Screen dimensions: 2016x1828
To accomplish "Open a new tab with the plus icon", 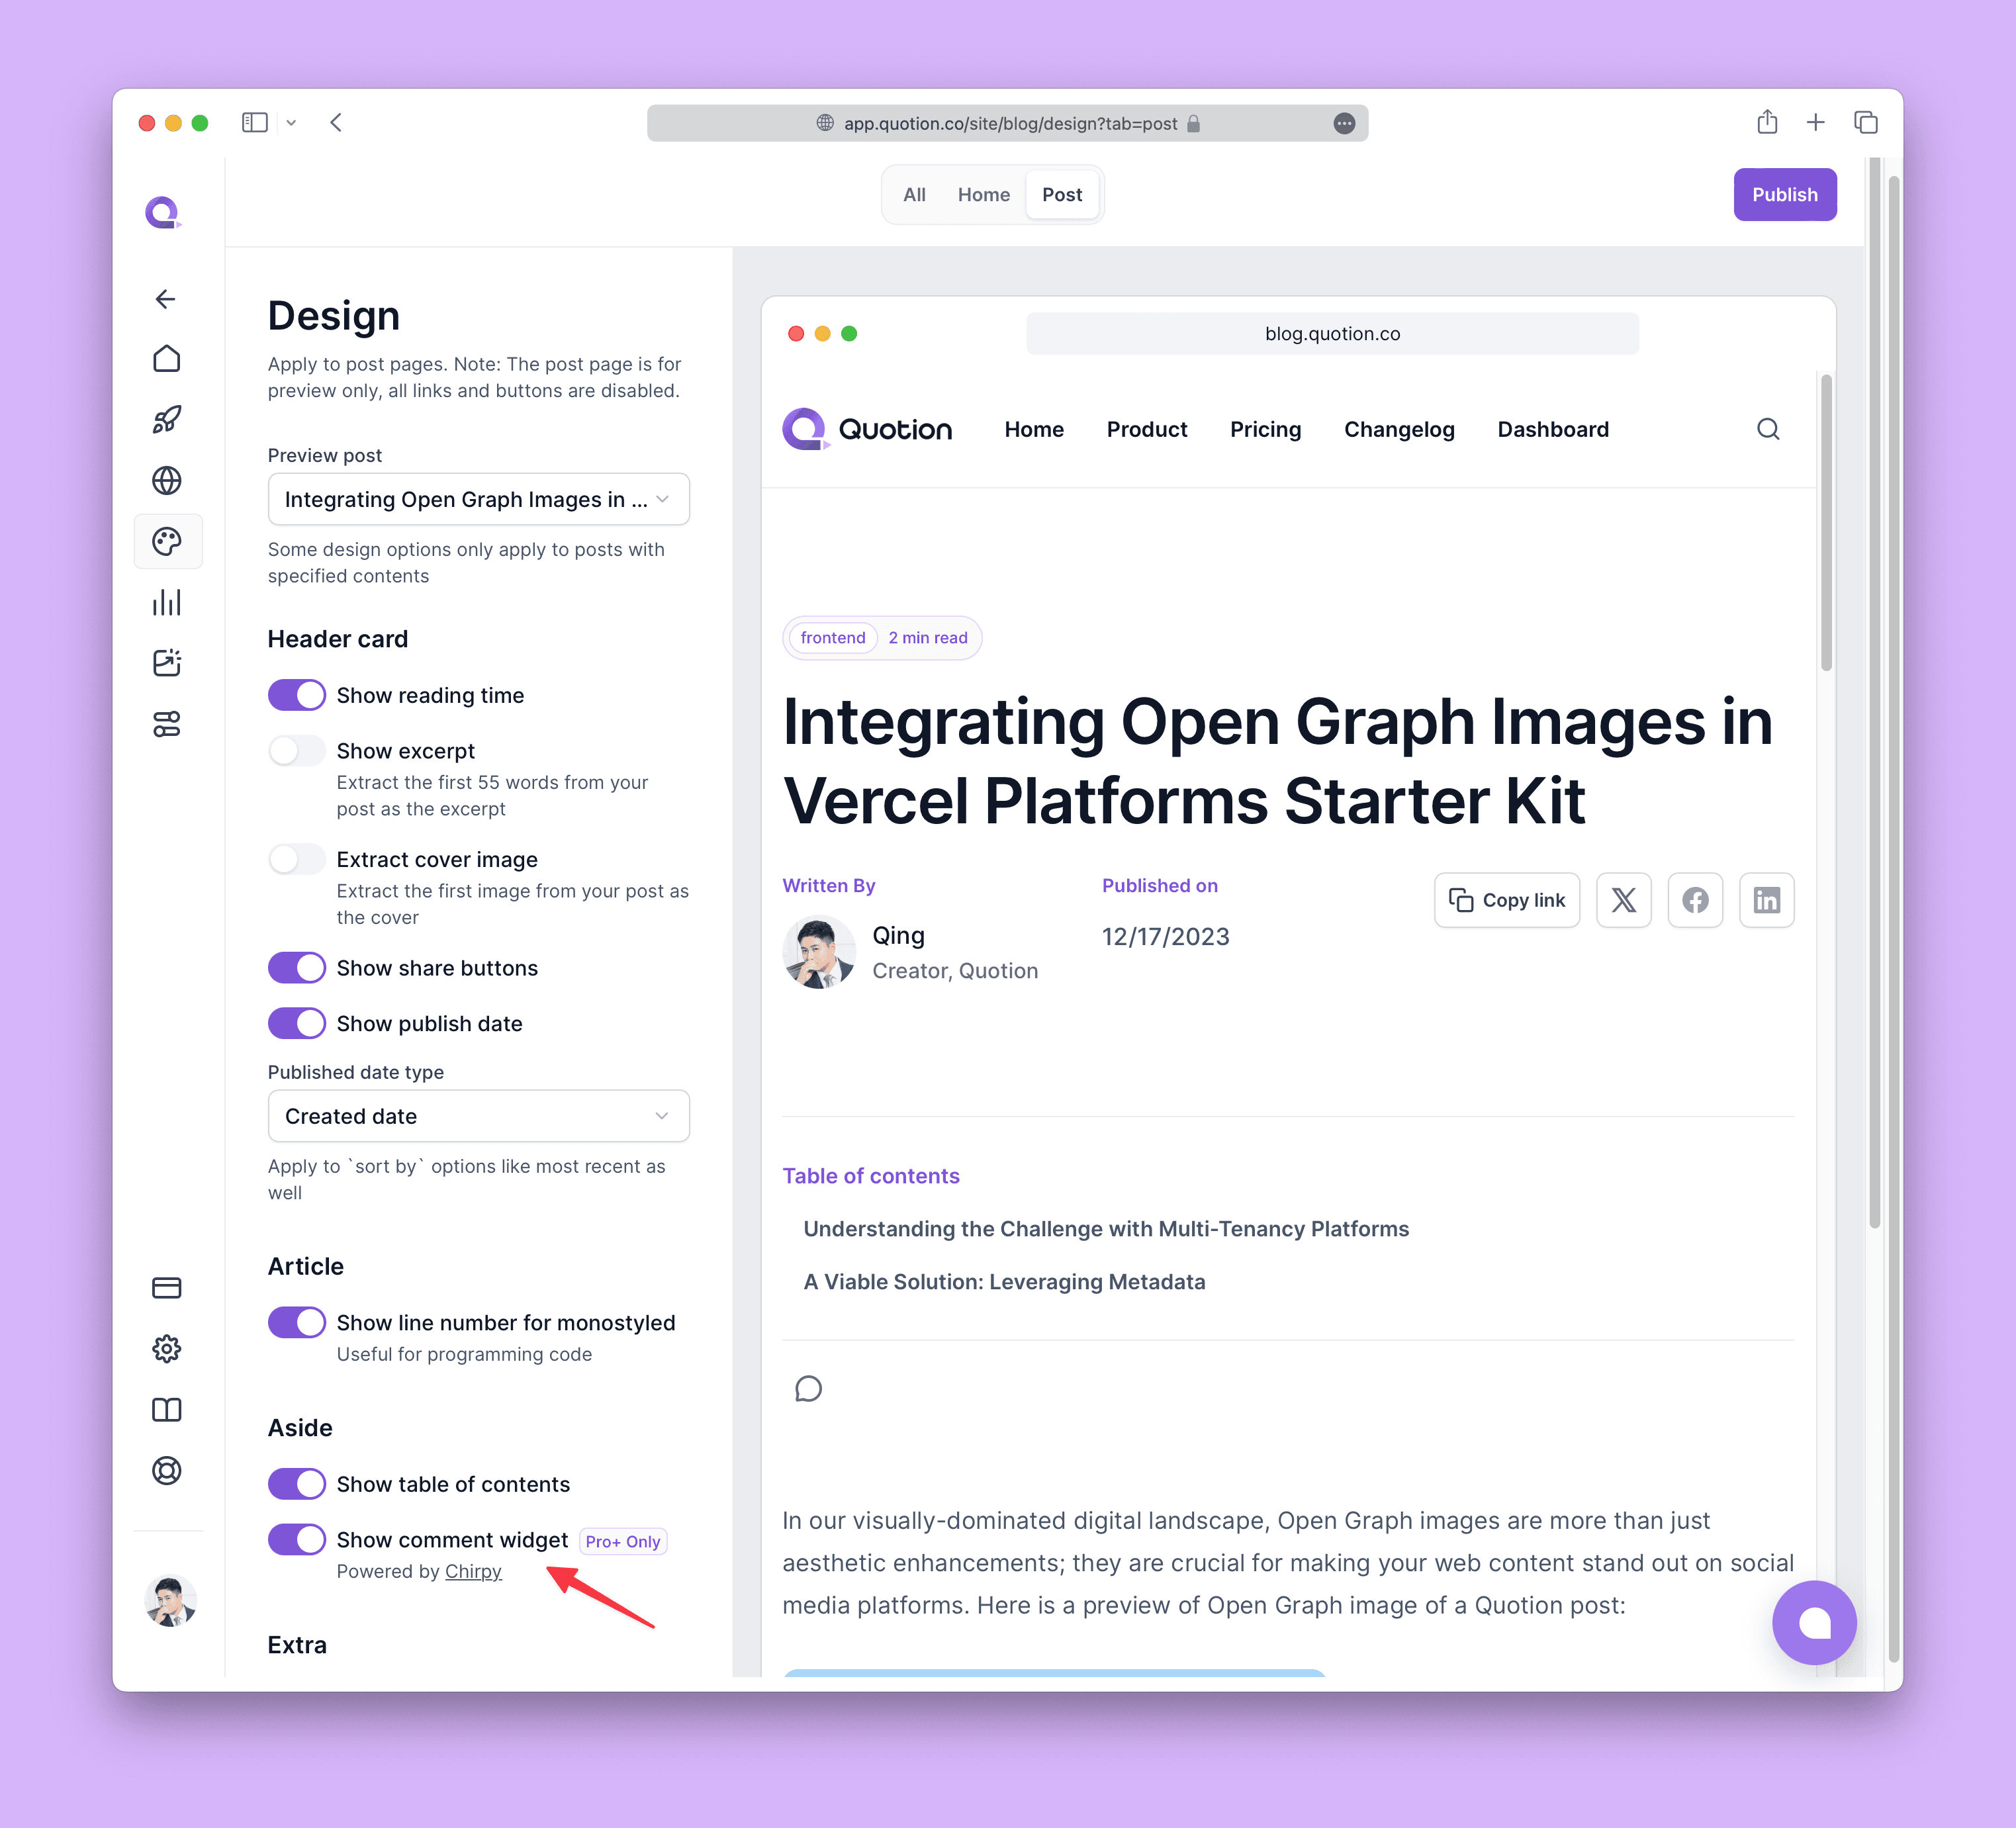I will tap(1816, 122).
